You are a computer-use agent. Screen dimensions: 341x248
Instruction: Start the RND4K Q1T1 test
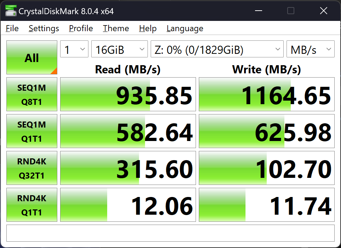tap(32, 205)
